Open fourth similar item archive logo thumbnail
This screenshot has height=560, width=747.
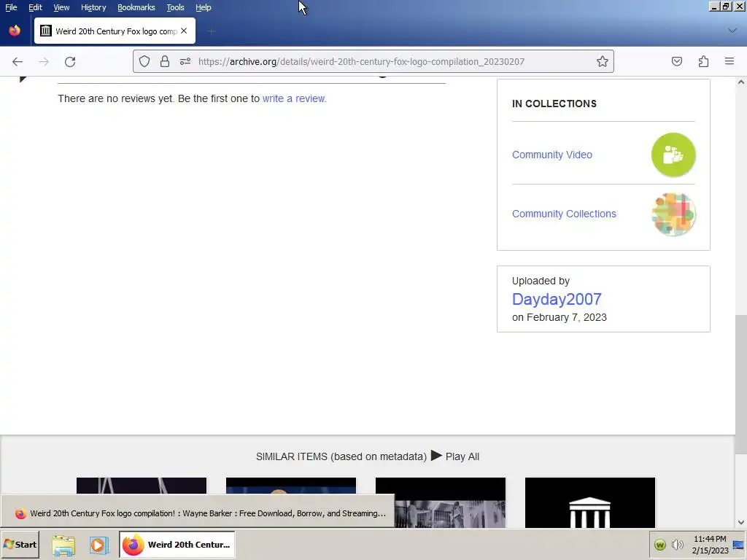click(x=590, y=502)
